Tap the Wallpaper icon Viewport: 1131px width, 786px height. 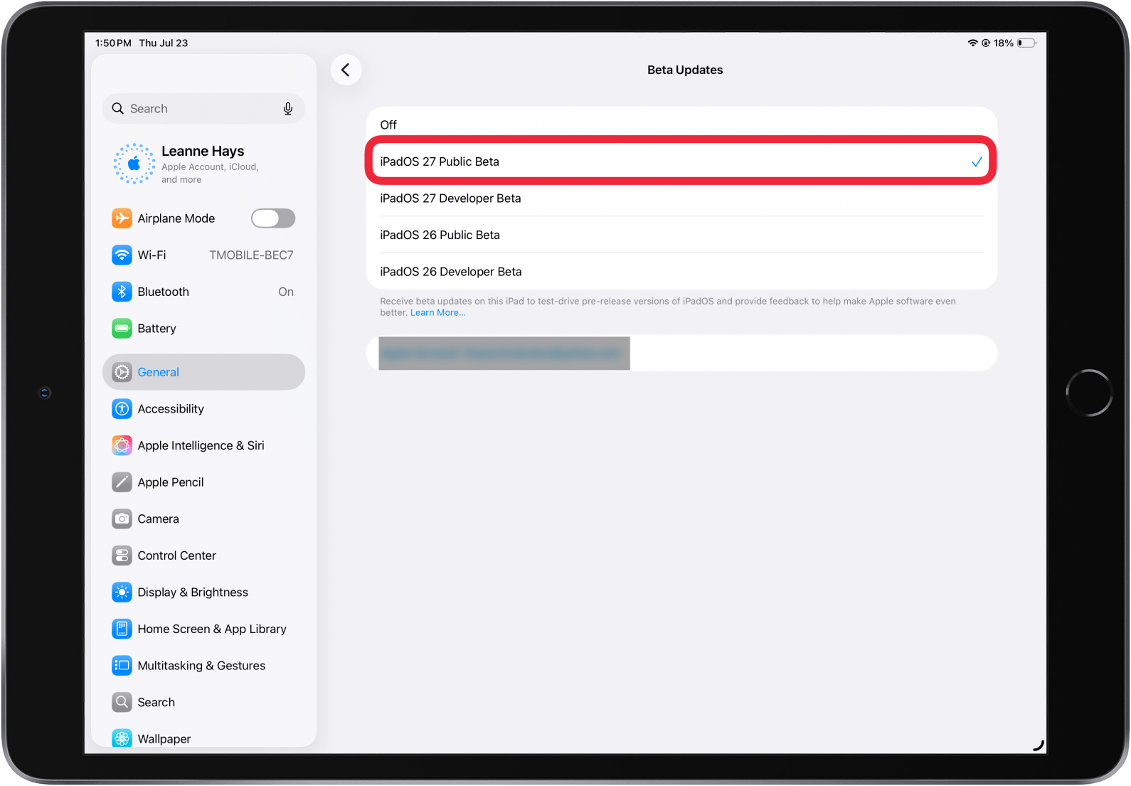pyautogui.click(x=122, y=738)
